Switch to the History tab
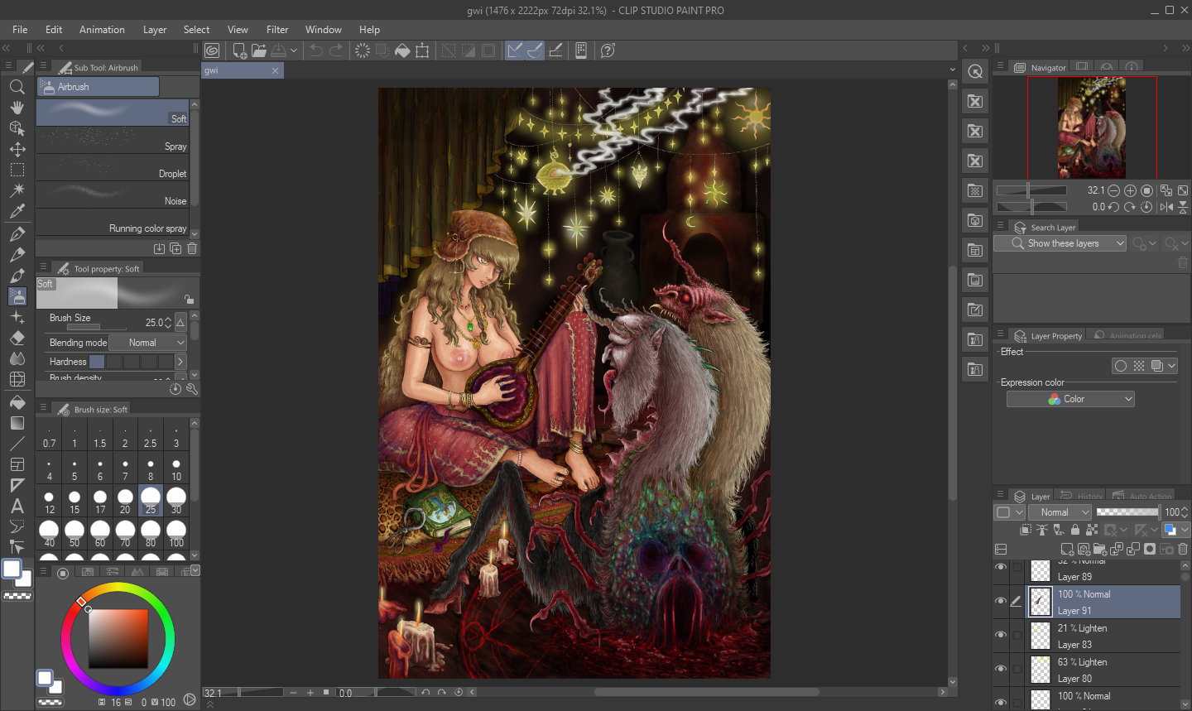The height and width of the screenshot is (711, 1192). click(1084, 497)
